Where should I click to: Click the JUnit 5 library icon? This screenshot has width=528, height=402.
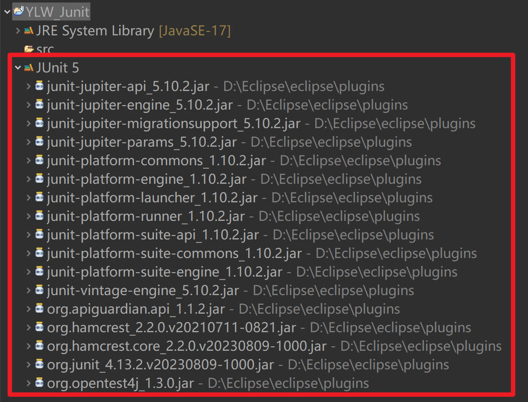click(29, 68)
